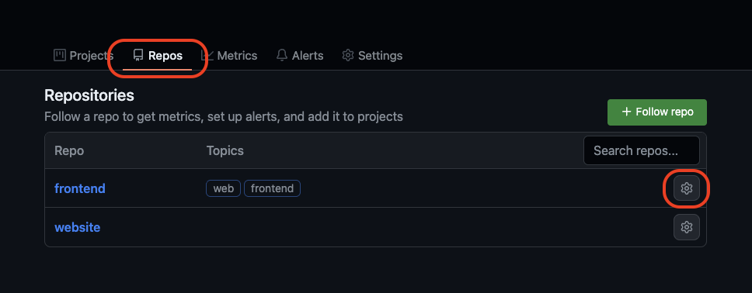The width and height of the screenshot is (752, 293).
Task: Open the Settings tab
Action: (372, 56)
